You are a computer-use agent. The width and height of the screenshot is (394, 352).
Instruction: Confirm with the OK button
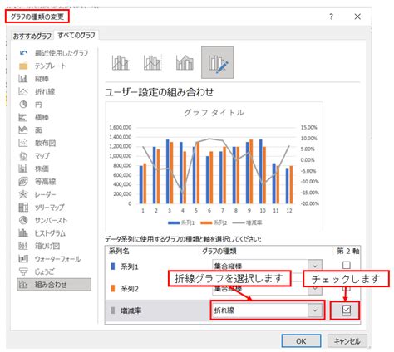click(x=301, y=341)
